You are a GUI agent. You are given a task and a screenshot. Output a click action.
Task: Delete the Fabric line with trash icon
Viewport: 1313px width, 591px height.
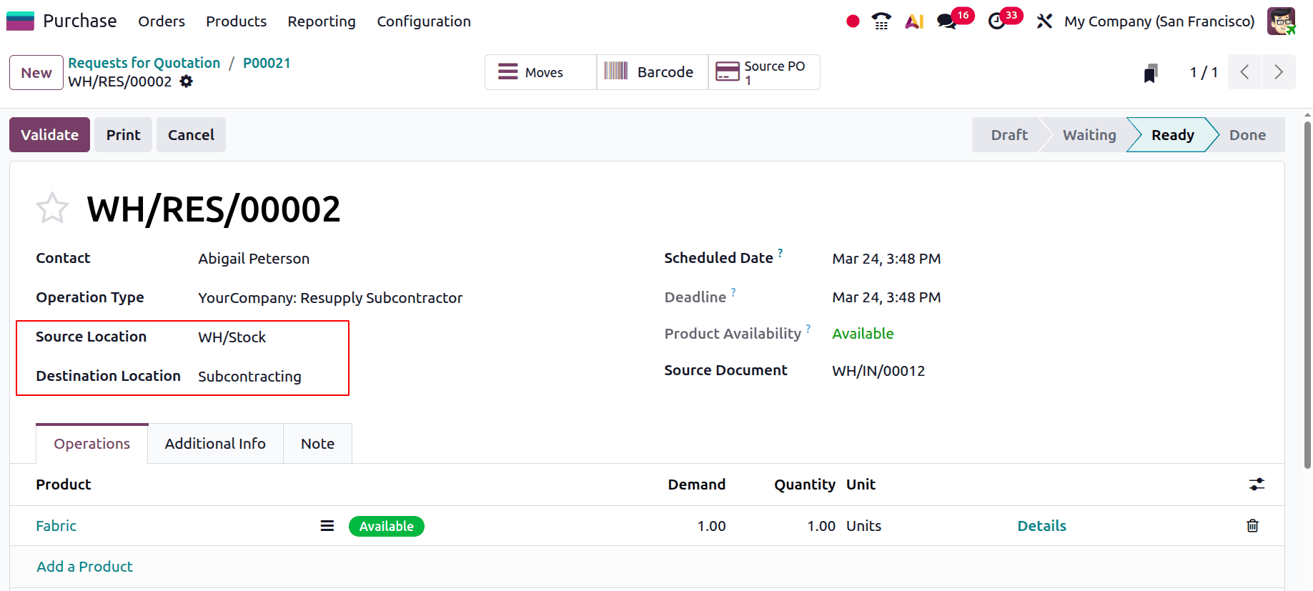tap(1252, 526)
